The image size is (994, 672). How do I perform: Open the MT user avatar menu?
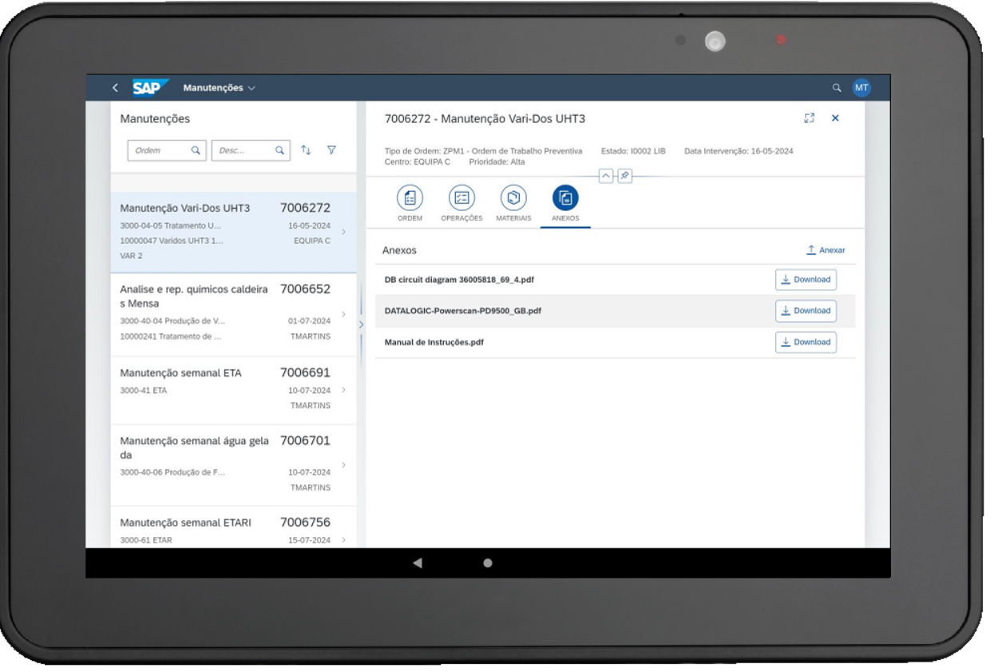coord(861,88)
